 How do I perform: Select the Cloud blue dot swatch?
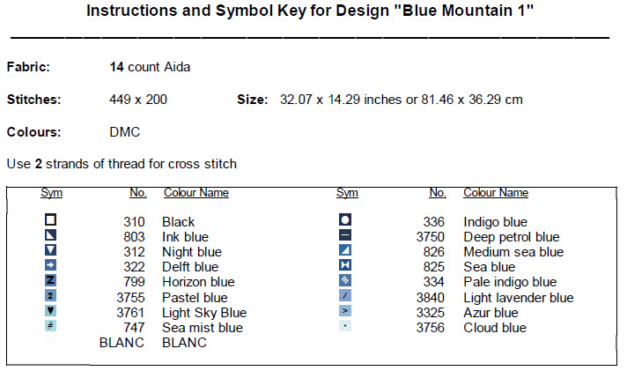pos(345,327)
